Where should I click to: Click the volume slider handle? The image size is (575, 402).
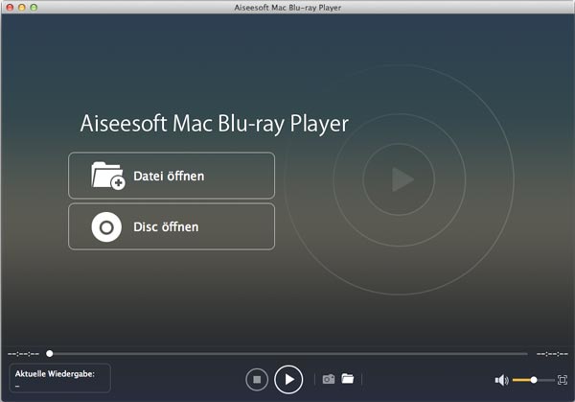534,380
